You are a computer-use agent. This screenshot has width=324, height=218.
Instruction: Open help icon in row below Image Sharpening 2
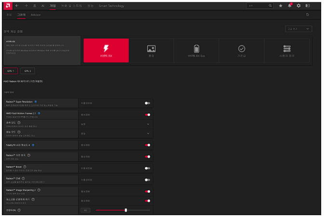tap(33, 199)
